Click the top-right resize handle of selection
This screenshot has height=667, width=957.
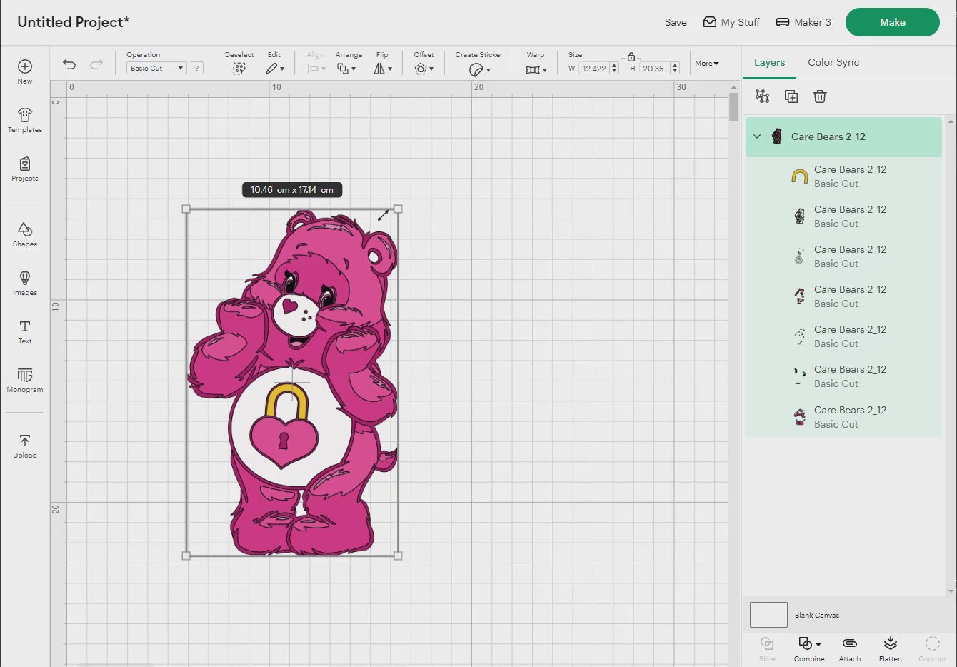398,209
